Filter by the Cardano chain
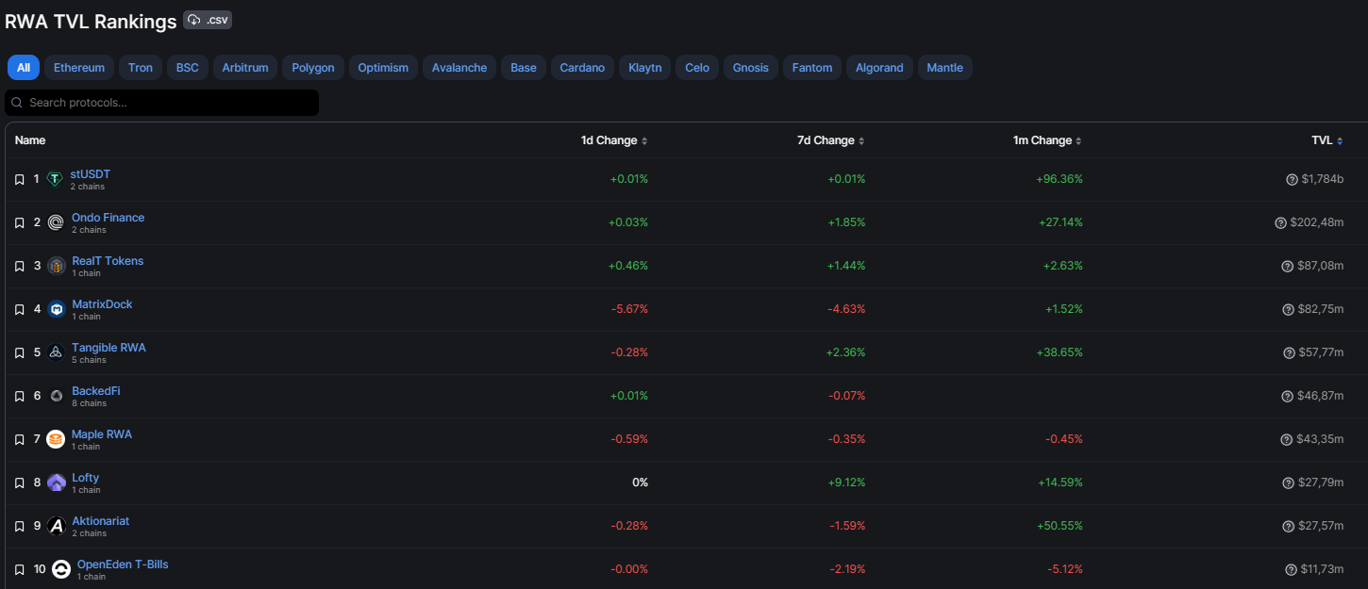 (x=582, y=68)
